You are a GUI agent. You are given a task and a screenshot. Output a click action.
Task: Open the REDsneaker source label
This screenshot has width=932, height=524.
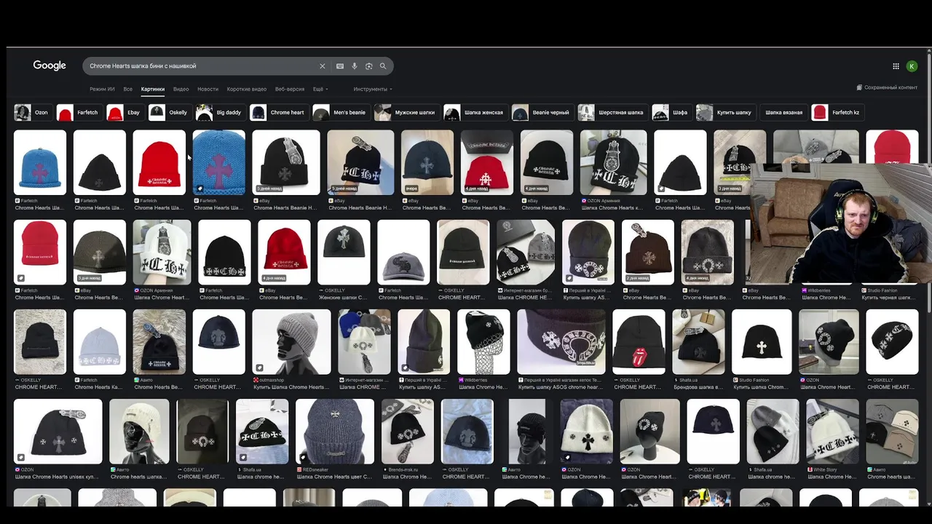[x=316, y=469]
